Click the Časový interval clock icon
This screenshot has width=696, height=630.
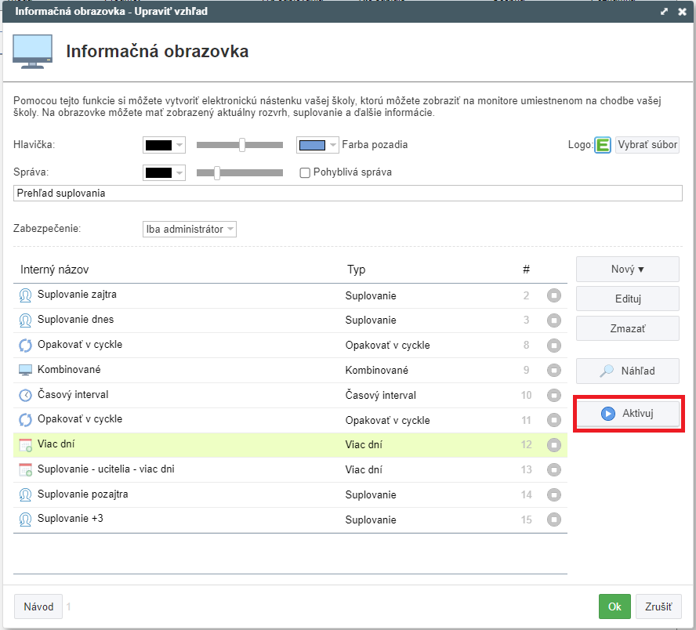coord(25,395)
